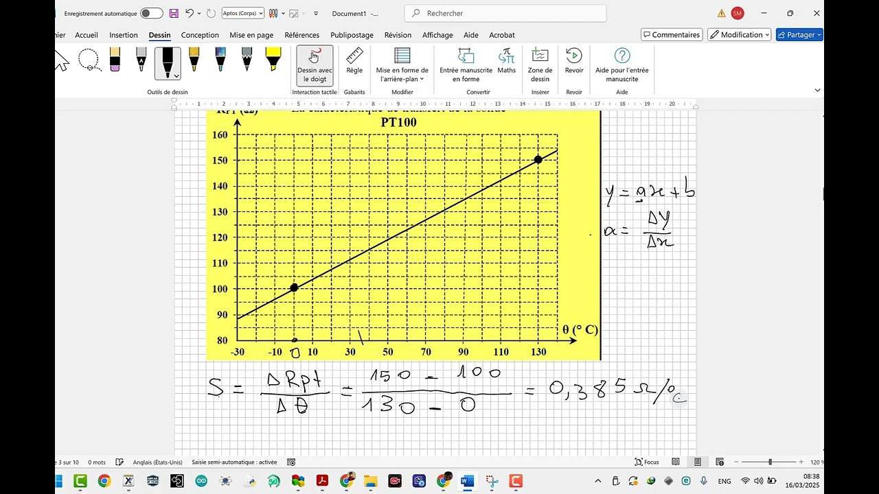Expand the Undo history dropdown
The width and height of the screenshot is (879, 494).
click(x=199, y=13)
